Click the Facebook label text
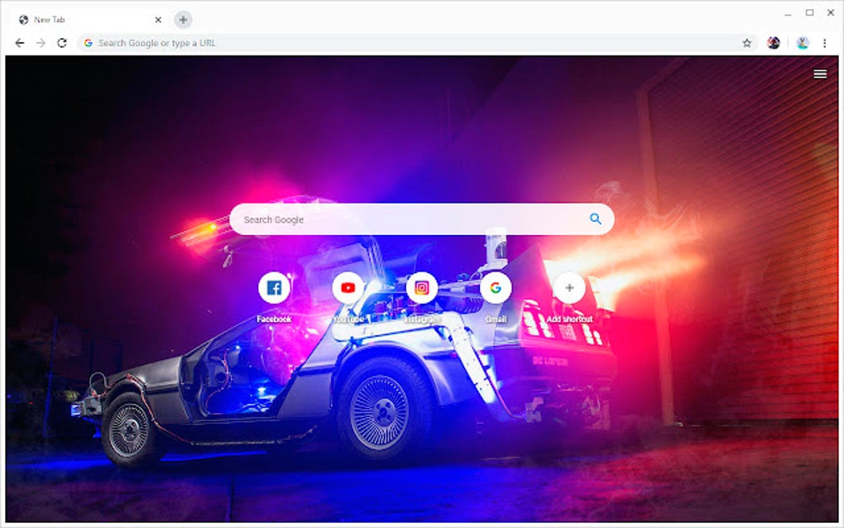Viewport: 844px width, 528px height. [x=274, y=319]
